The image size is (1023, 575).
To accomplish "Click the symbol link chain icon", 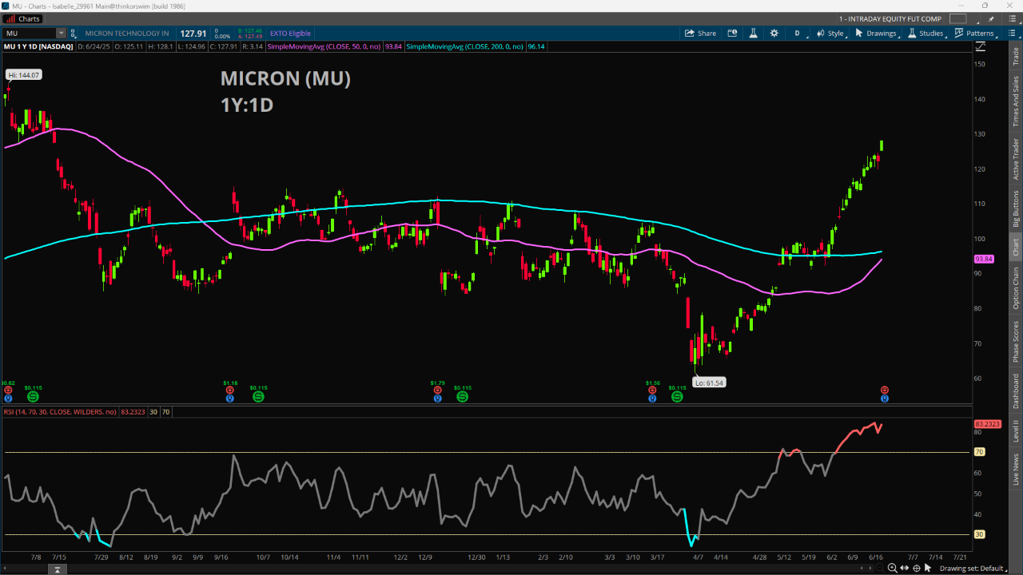I will (x=74, y=34).
